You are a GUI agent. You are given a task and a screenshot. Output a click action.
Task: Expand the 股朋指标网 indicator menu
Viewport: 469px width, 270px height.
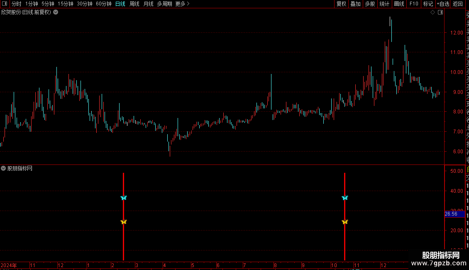coord(3,169)
